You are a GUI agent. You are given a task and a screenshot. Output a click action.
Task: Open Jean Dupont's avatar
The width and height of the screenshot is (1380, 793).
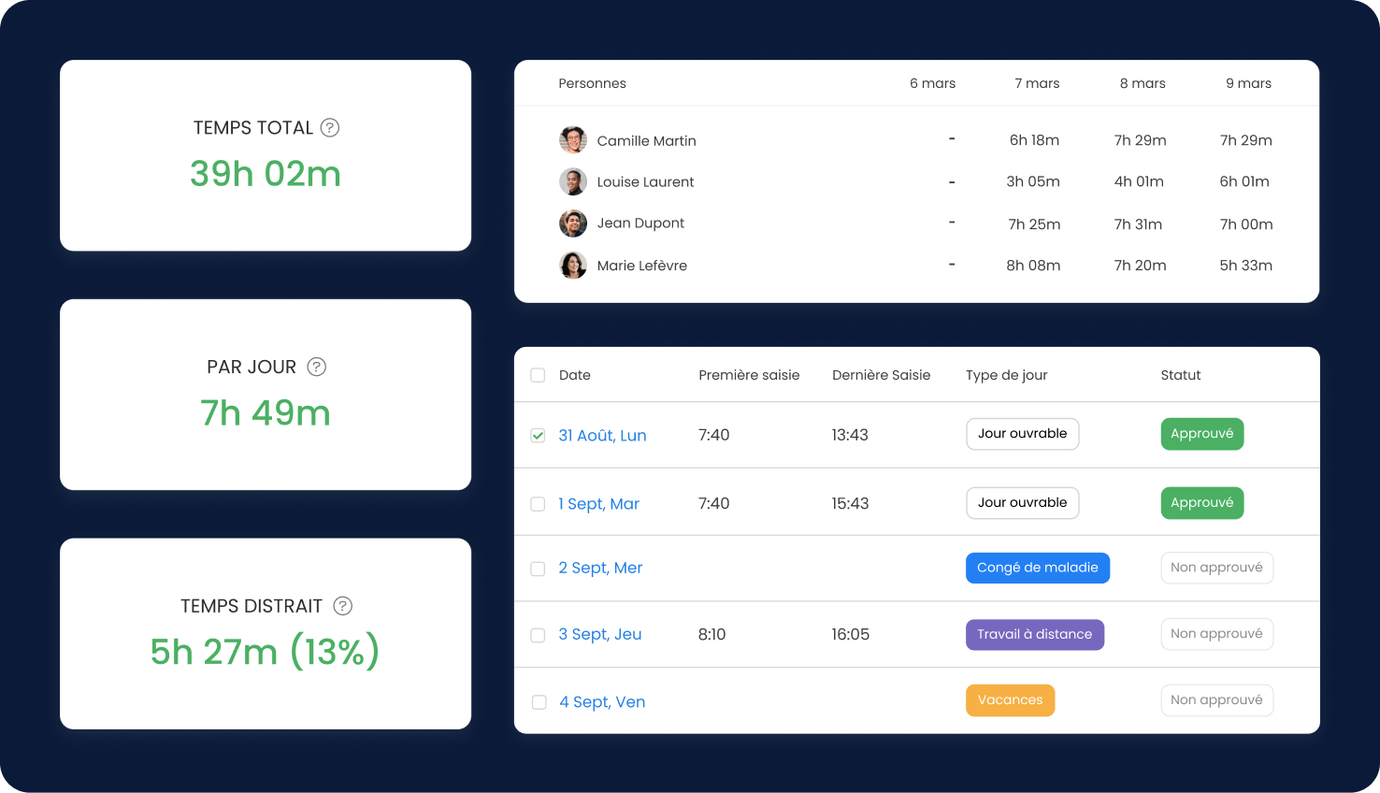click(x=573, y=223)
